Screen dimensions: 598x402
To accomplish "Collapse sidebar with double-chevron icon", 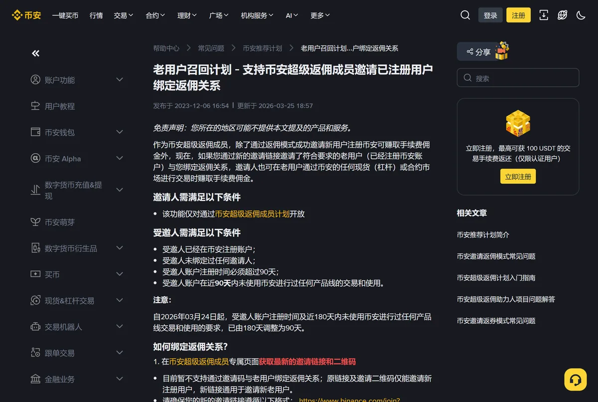I will click(x=35, y=53).
